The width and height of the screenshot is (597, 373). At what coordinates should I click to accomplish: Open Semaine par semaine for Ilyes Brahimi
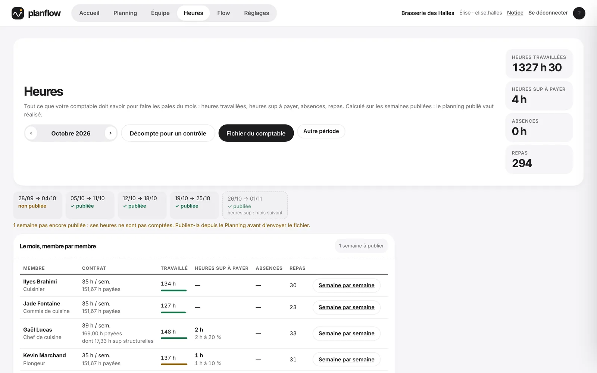(346, 285)
